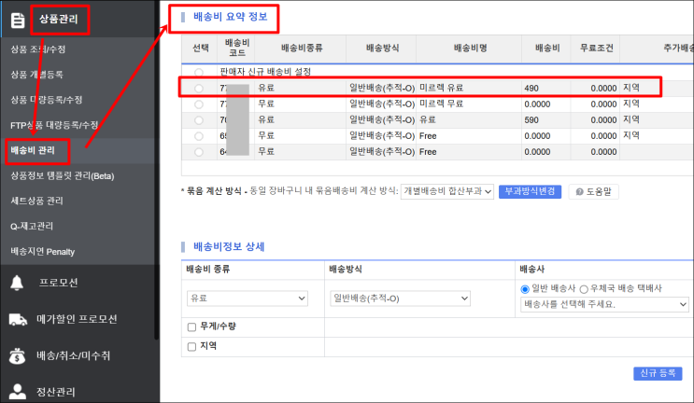
Task: Expand the 프로모션 menu section
Action: (59, 283)
